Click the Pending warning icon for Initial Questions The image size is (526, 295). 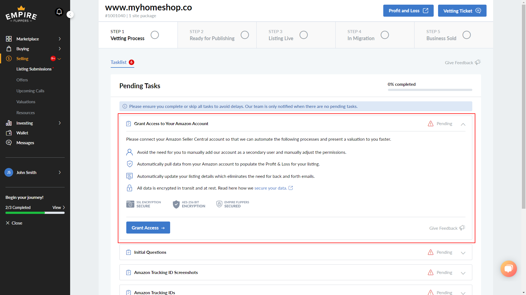pos(431,252)
